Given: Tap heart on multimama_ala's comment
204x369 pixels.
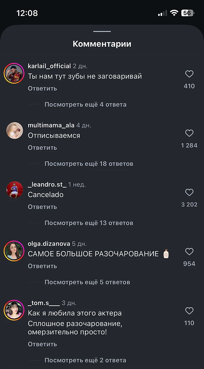Looking at the screenshot, I should pos(189,133).
